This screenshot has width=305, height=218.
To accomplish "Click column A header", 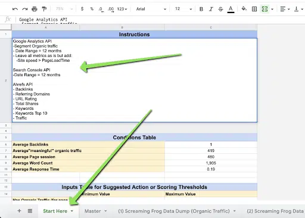I will (46, 27).
